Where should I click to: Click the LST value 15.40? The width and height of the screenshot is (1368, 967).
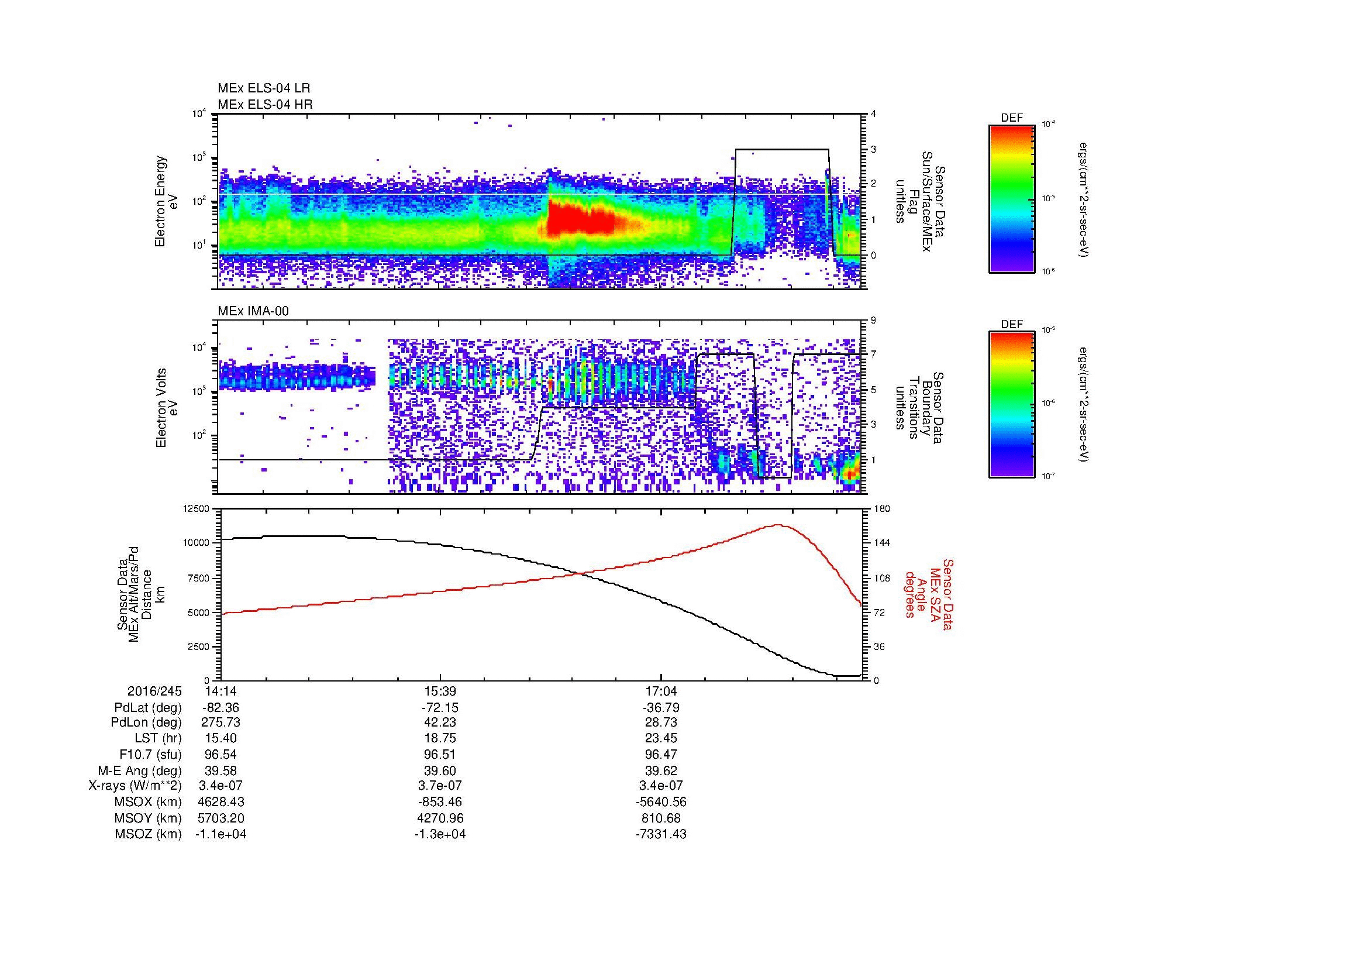220,739
